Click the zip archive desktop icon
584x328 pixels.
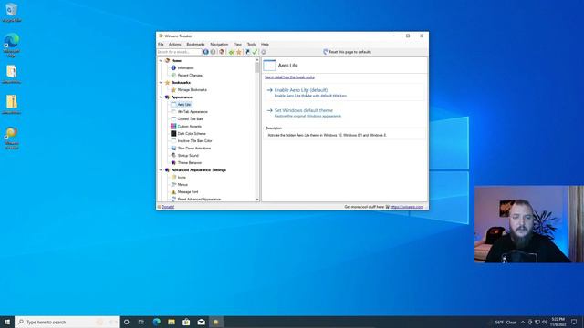pos(12,104)
